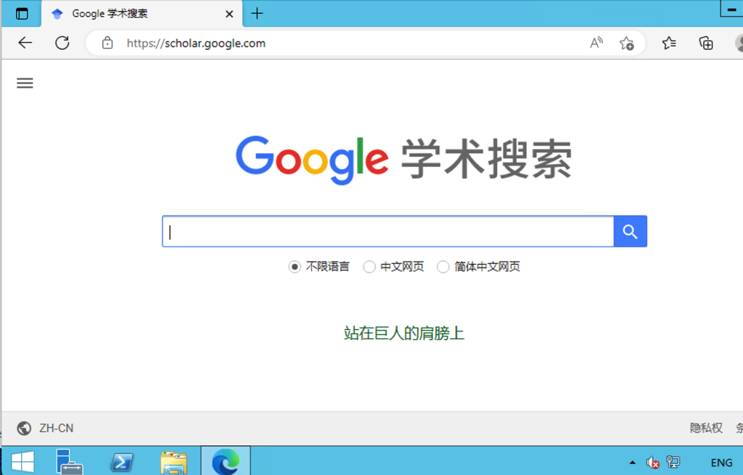Select the 中文网页 radio option
This screenshot has height=475, width=743.
369,267
